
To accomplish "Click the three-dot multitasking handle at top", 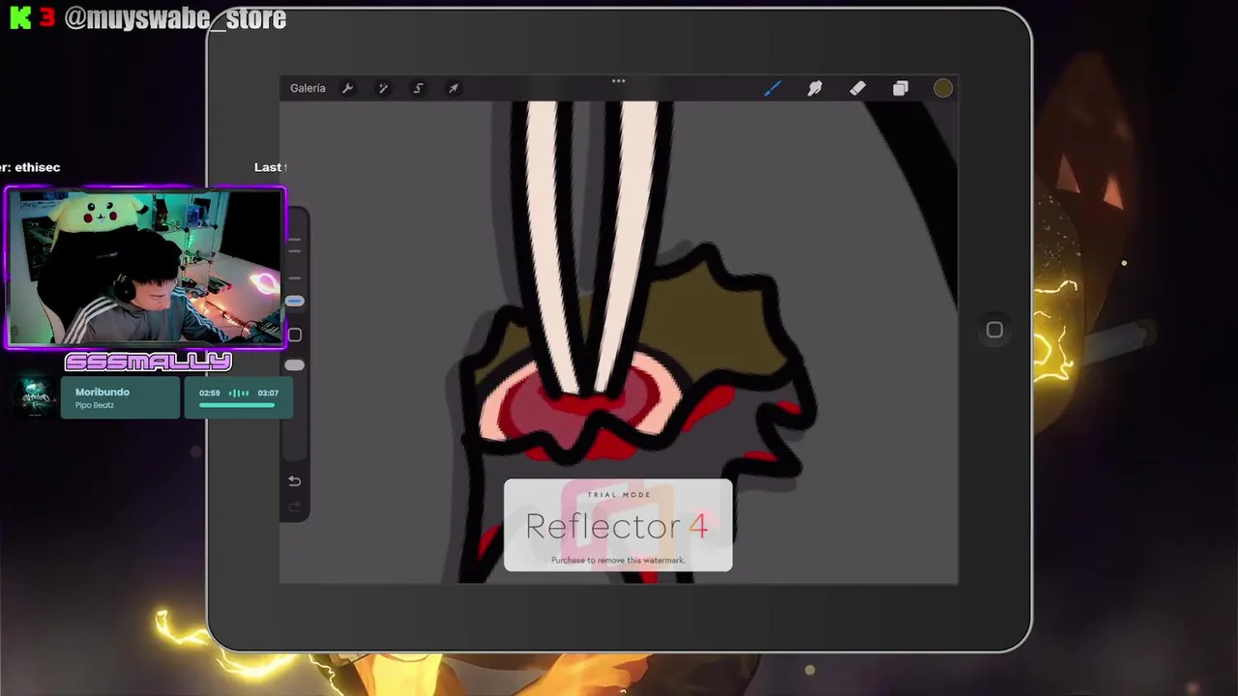I will tap(618, 81).
